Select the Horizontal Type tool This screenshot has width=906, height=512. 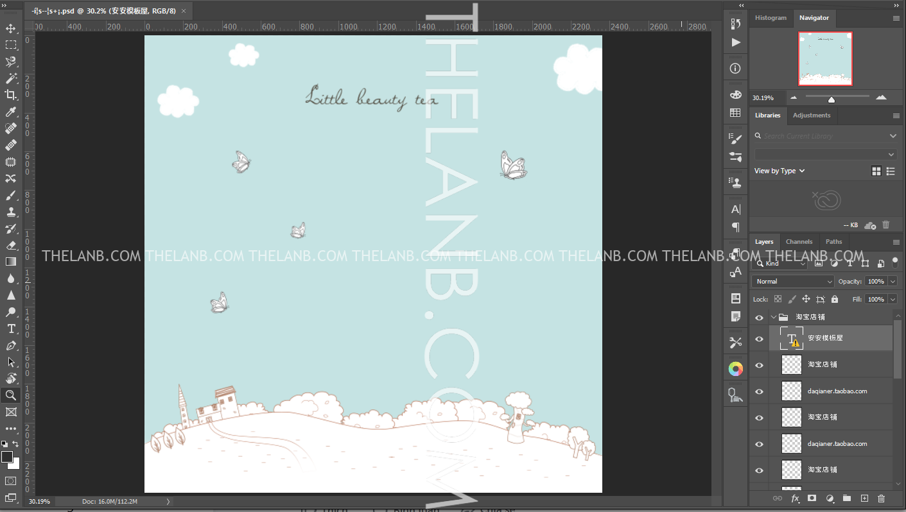coord(11,329)
